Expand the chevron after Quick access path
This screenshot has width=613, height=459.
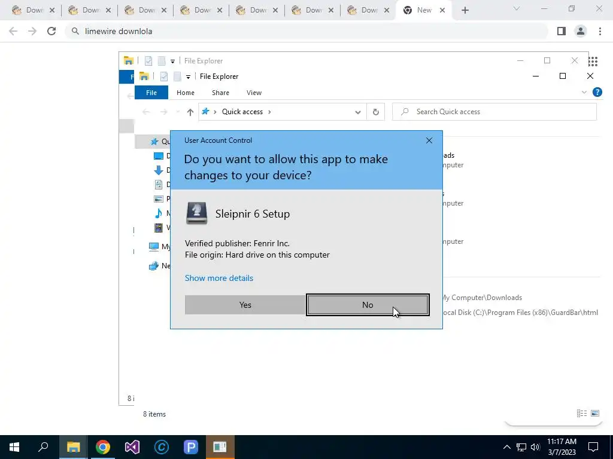(269, 112)
